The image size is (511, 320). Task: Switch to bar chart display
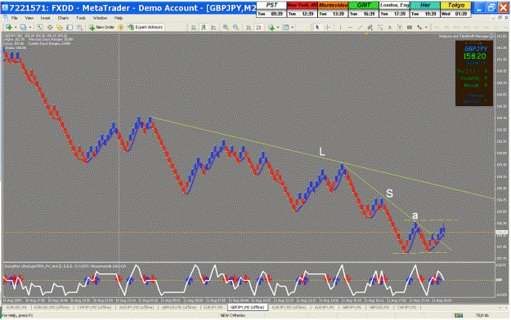(194, 28)
